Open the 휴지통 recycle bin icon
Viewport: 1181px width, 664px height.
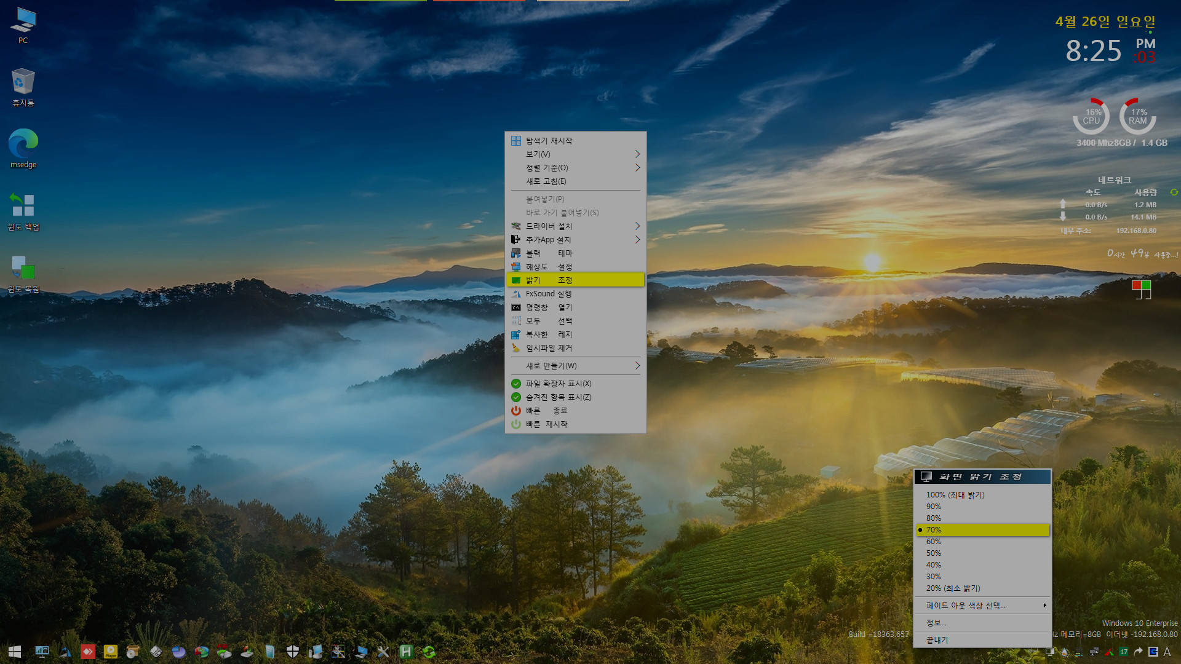pos(23,87)
